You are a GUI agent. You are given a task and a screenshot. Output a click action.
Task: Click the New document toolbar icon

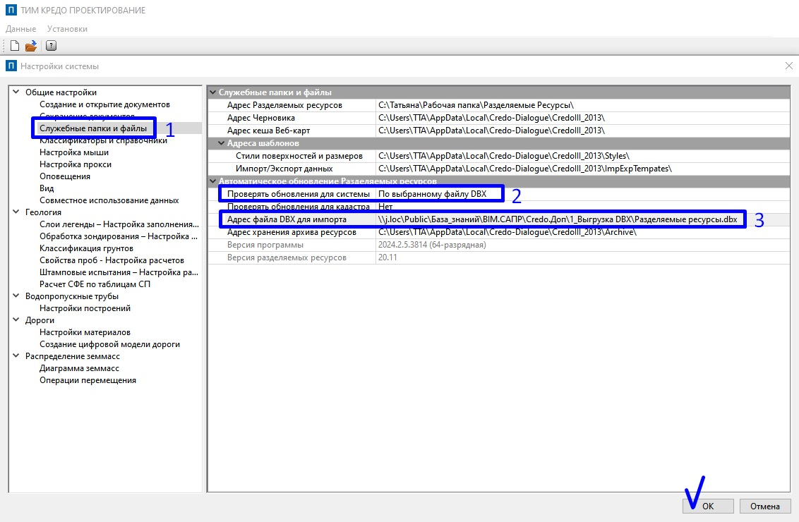(x=14, y=46)
